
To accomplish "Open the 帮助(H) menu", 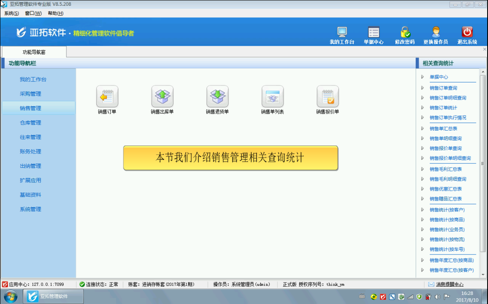I will 55,13.
